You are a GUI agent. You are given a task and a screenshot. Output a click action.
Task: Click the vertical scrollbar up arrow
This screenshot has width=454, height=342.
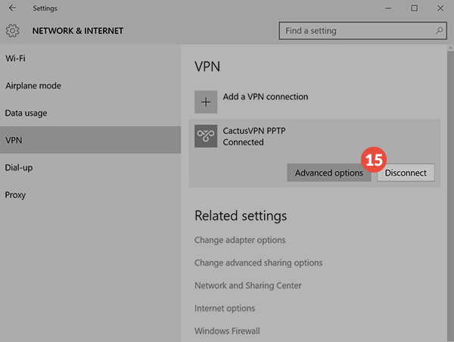[450, 48]
